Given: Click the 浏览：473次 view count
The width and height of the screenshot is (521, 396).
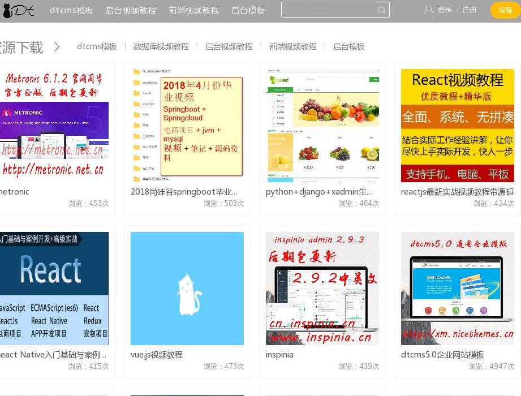Looking at the screenshot, I should pos(223,366).
